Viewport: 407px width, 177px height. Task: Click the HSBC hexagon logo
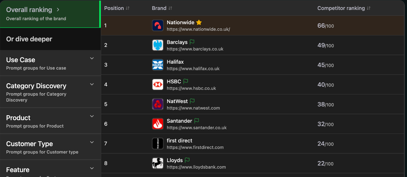158,84
